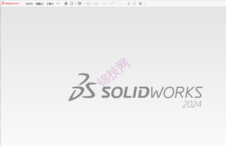The width and height of the screenshot is (226, 146).
Task: Expand the Select tool dropdown arrow
Action: pyautogui.click(x=125, y=3)
